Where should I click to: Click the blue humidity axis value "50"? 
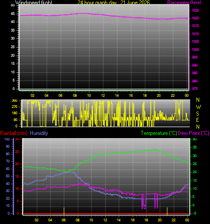8,176
